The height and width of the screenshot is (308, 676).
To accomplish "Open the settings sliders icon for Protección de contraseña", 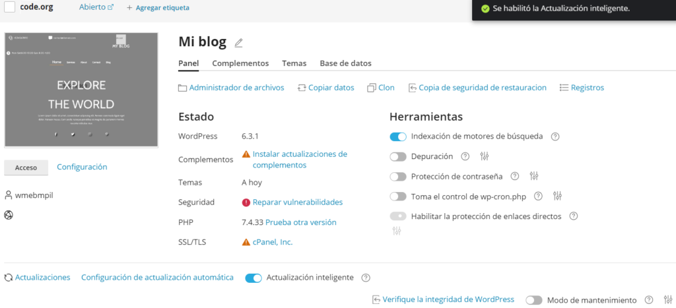I will (x=534, y=176).
